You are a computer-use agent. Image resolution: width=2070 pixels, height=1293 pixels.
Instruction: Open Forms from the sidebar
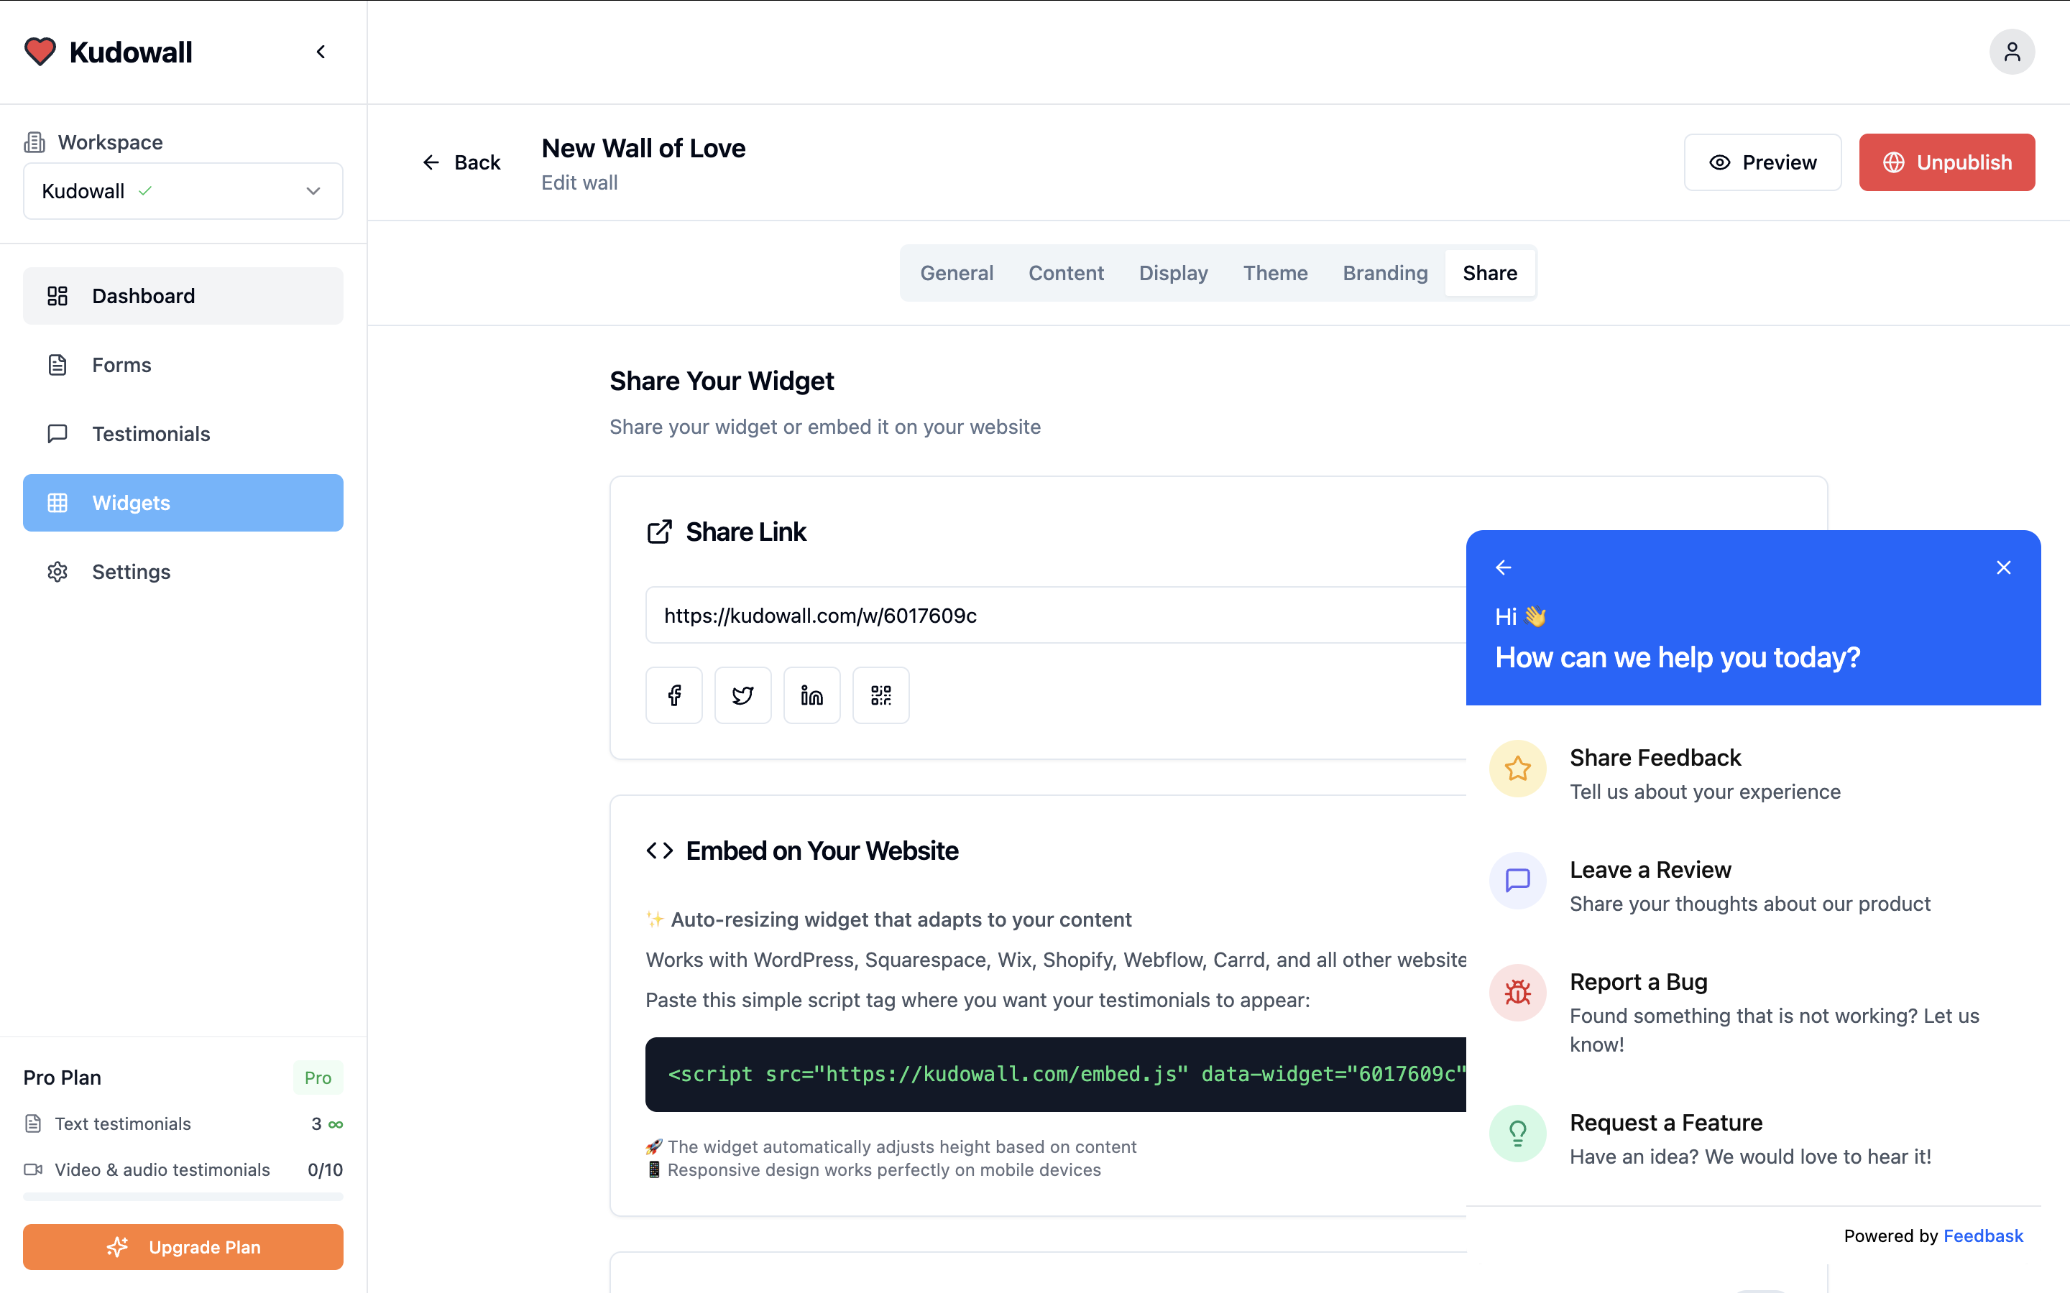tap(183, 365)
